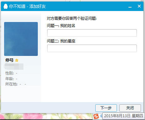Click the 2015年8月13日 date tooltip
This screenshot has width=145, height=120.
pyautogui.click(x=123, y=116)
